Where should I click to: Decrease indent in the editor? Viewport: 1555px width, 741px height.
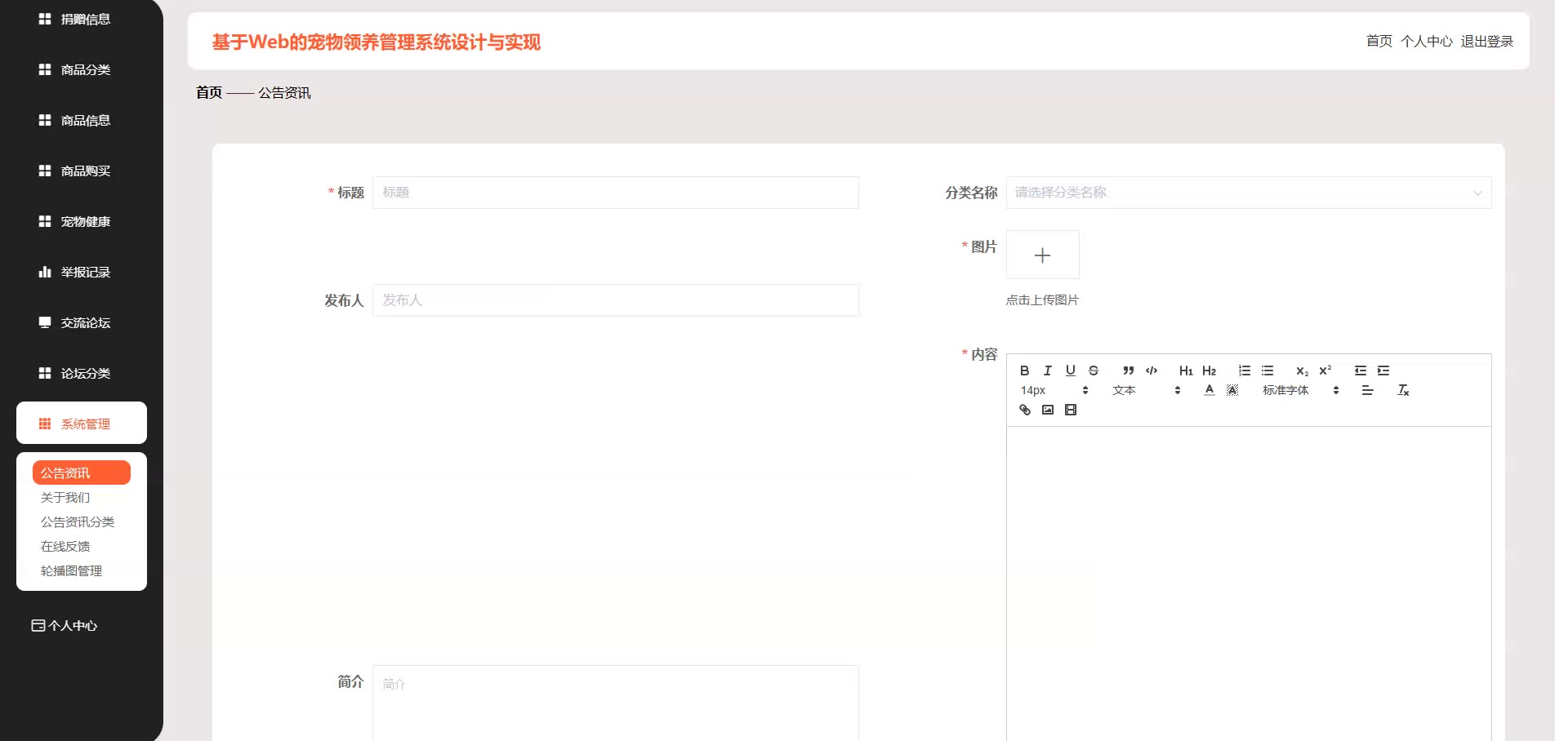pos(1360,370)
